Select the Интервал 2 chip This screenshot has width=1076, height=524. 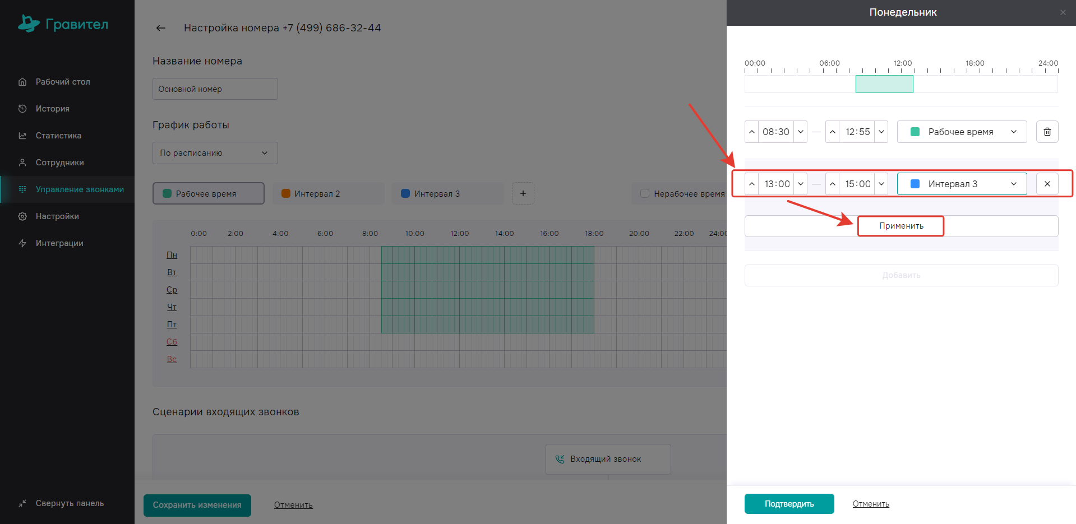327,193
